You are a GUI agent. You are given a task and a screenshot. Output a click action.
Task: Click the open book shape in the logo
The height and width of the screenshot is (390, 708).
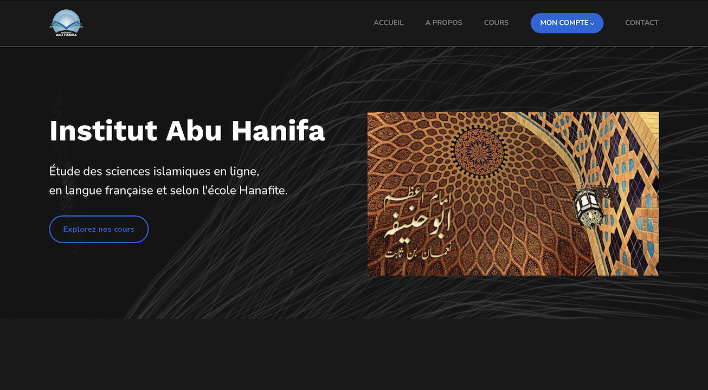pyautogui.click(x=66, y=25)
